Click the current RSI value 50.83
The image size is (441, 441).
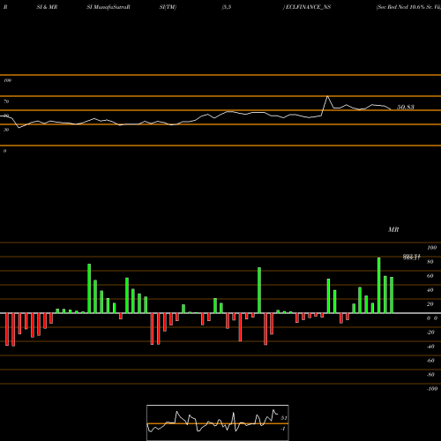coord(406,107)
